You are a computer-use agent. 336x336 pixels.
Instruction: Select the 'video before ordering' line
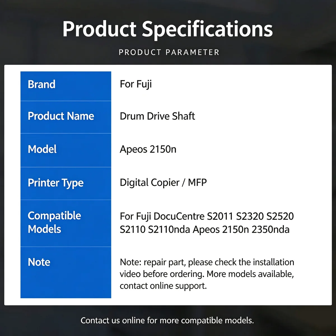[x=207, y=274]
